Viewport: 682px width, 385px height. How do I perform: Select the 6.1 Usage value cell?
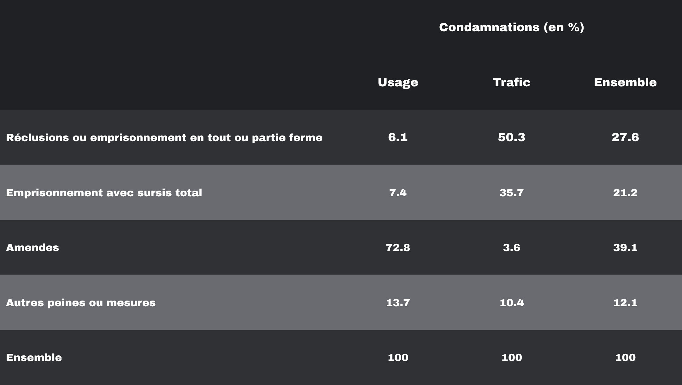(398, 137)
